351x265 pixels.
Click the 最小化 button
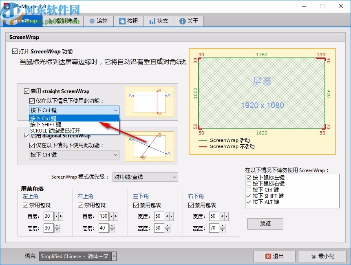tap(322, 256)
